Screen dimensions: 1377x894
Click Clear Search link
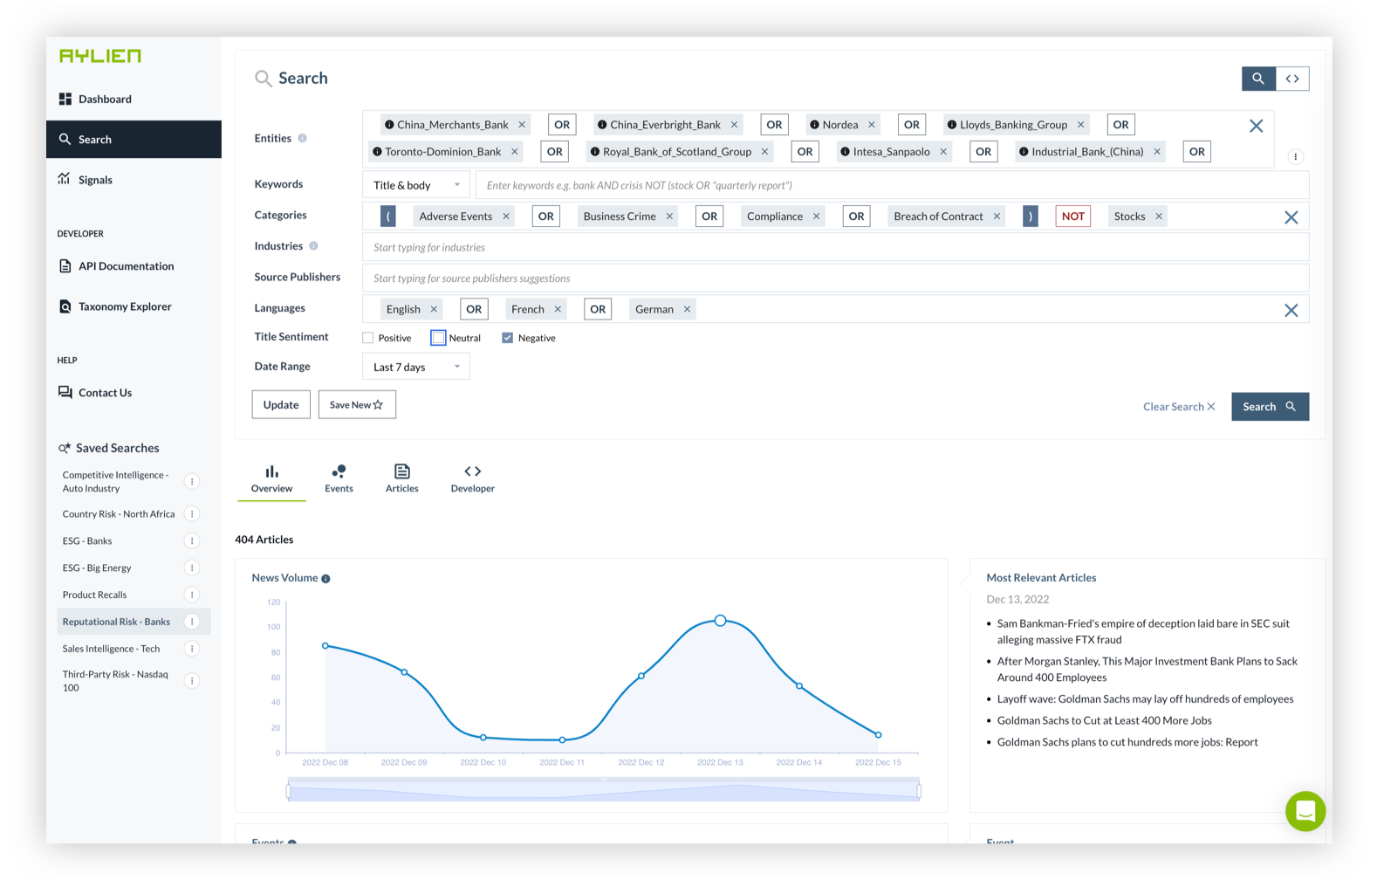tap(1179, 407)
